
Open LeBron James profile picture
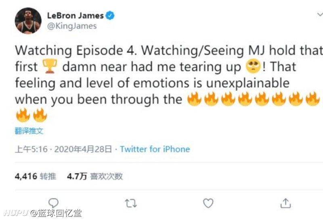click(28, 21)
